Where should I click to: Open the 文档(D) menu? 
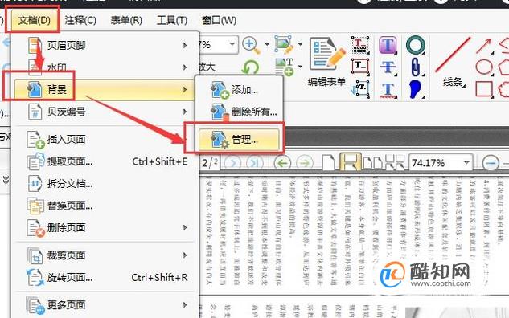pos(34,20)
